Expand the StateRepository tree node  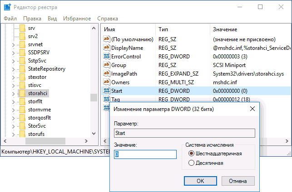pos(13,69)
